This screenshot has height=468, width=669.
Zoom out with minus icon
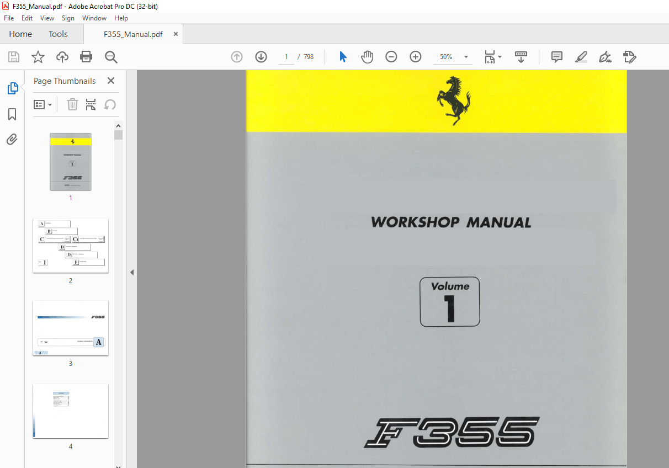[391, 57]
